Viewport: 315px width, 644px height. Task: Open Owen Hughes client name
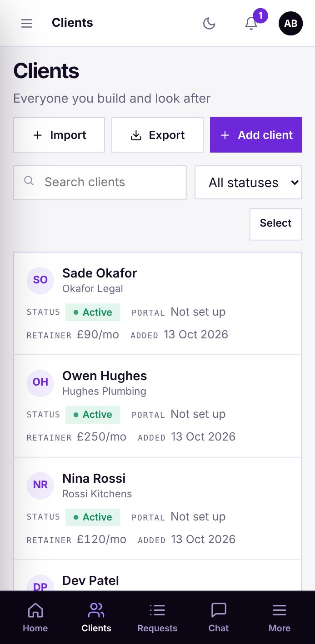(x=105, y=376)
